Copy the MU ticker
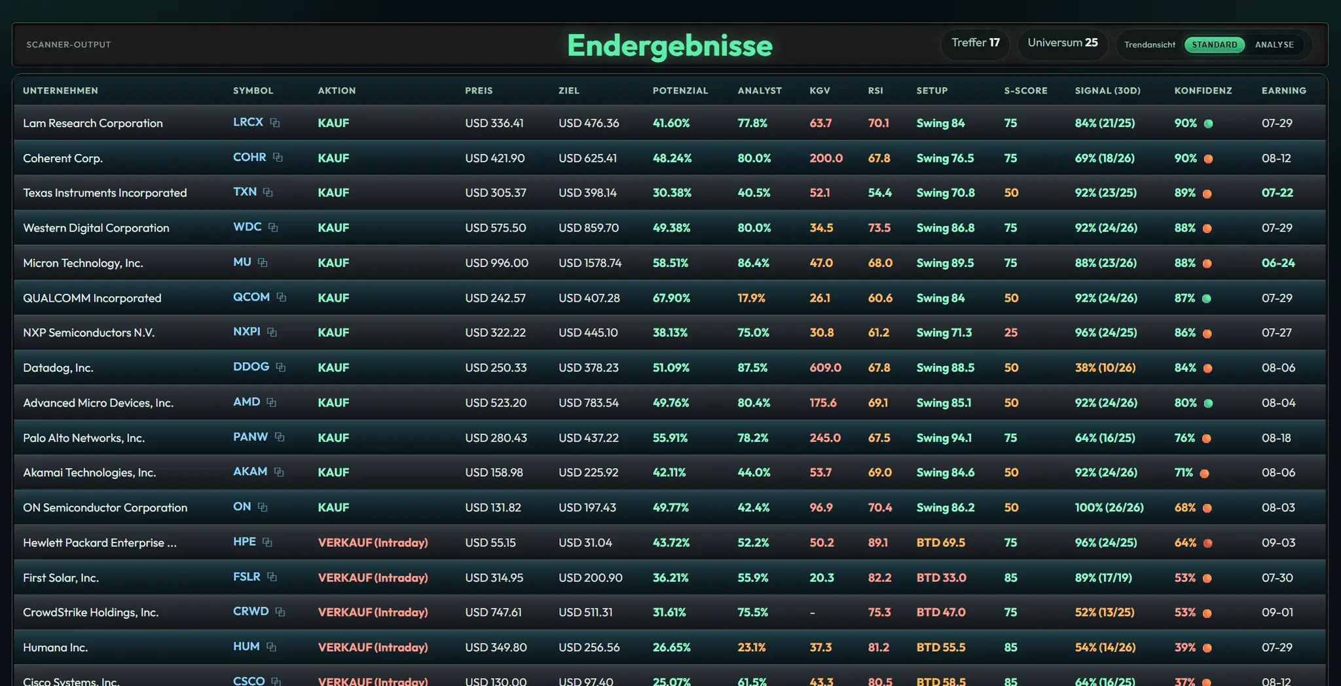The width and height of the screenshot is (1341, 686). click(263, 262)
